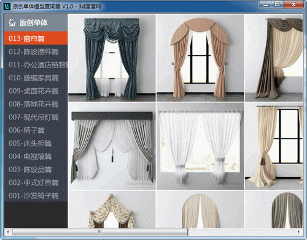Go to the 007-现代吊灯篇 category

[36, 117]
